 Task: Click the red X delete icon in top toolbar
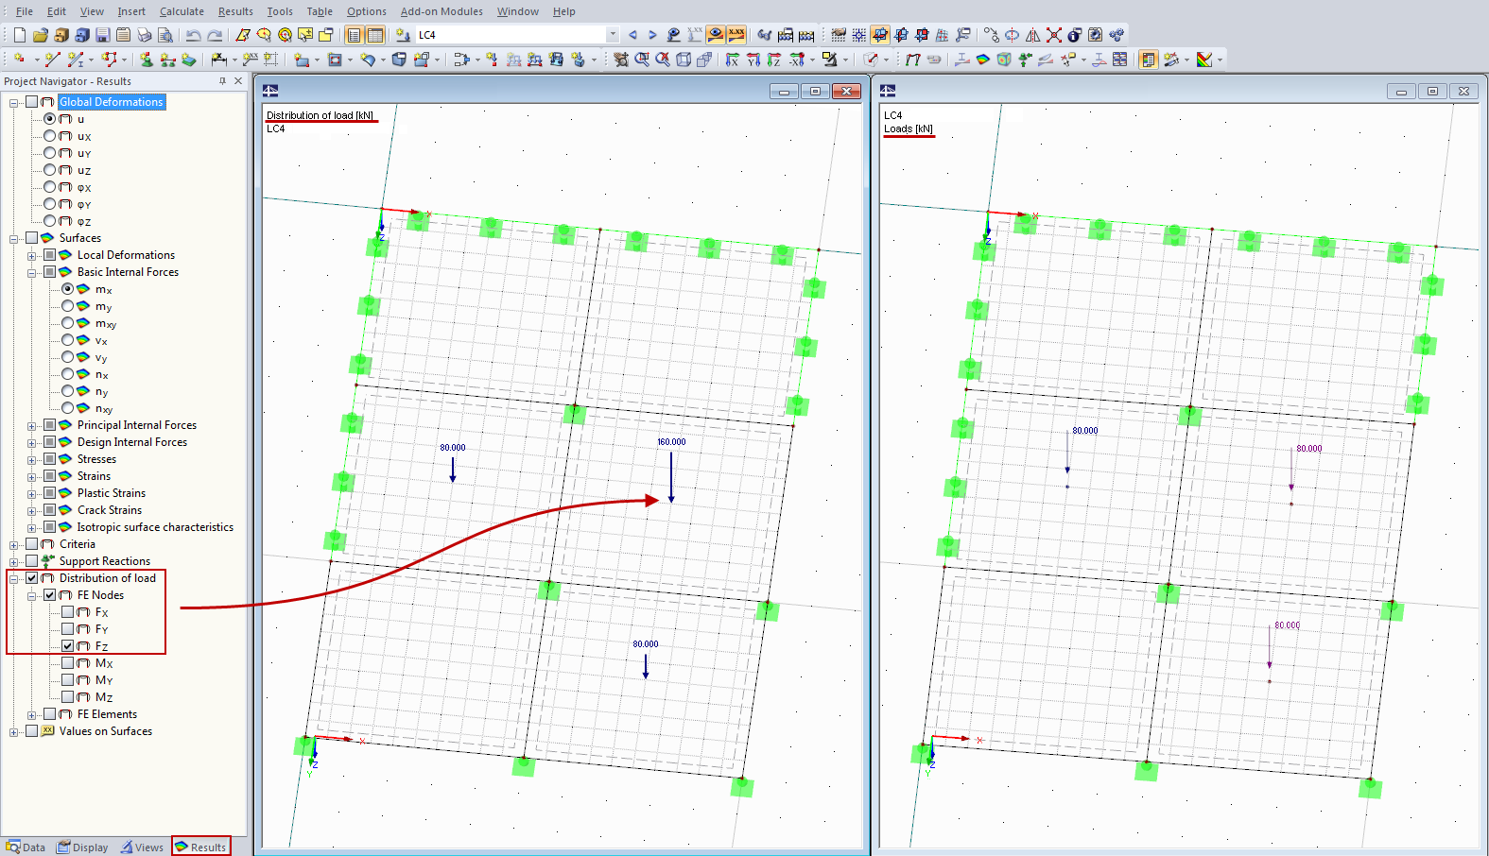(x=1054, y=35)
